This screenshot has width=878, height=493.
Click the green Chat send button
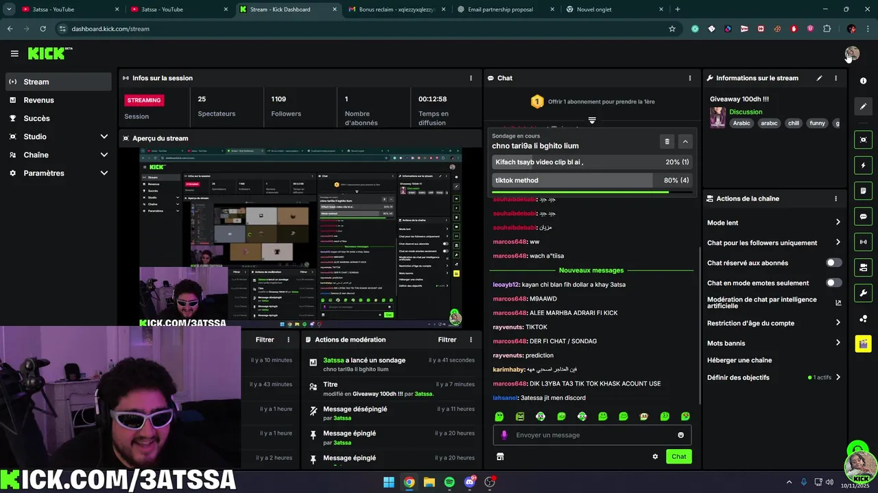[678, 457]
